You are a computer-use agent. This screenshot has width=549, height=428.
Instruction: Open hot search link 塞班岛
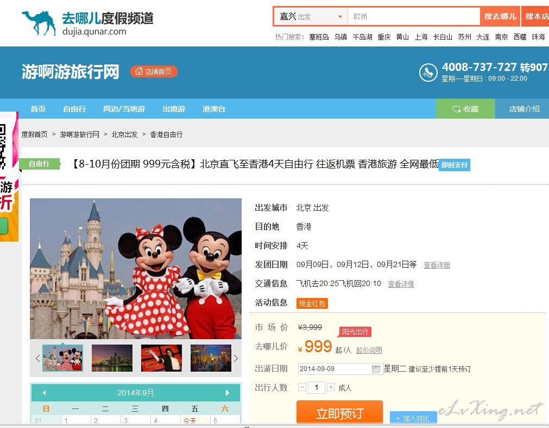pos(319,37)
